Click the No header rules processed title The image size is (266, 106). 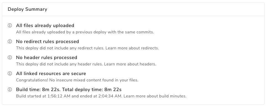click(47, 58)
